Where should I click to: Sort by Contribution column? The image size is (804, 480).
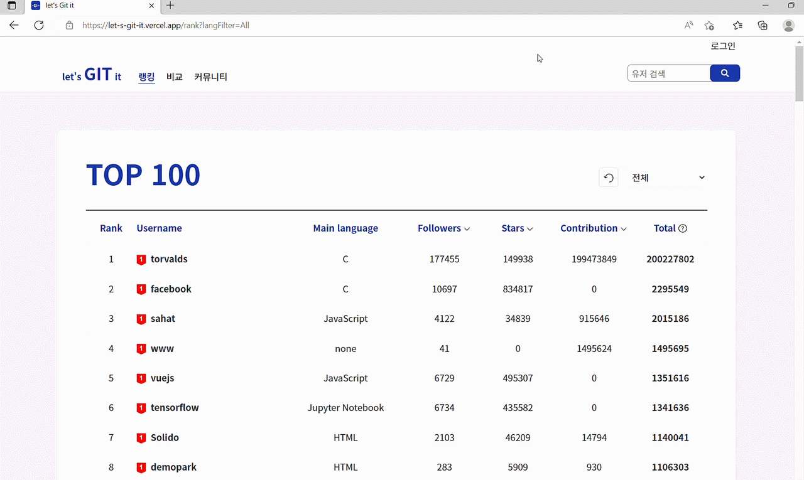(594, 228)
